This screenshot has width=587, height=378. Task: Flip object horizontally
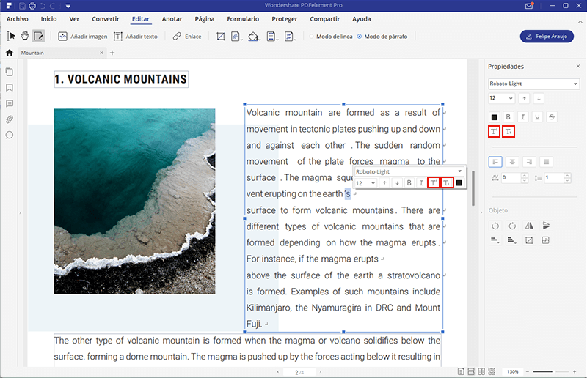pyautogui.click(x=529, y=226)
